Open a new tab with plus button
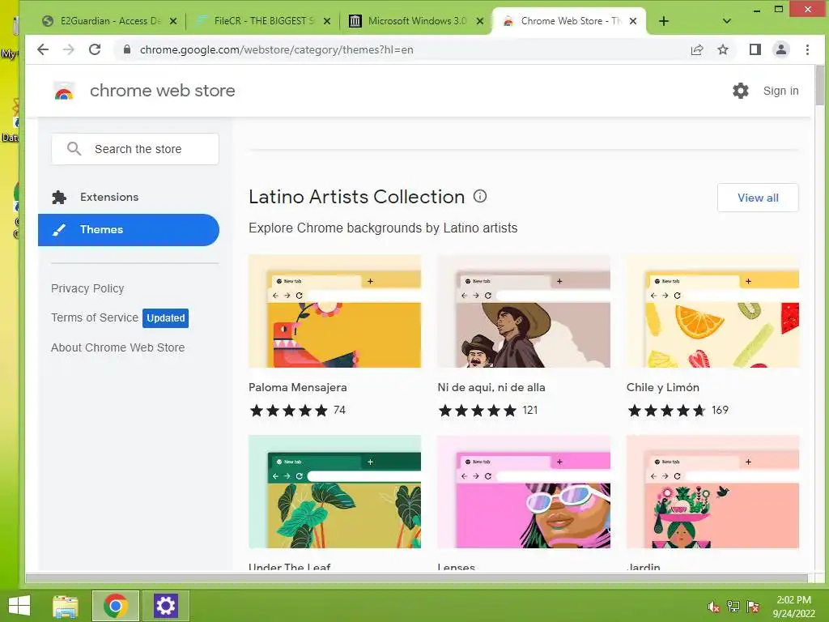This screenshot has height=622, width=829. pyautogui.click(x=664, y=21)
